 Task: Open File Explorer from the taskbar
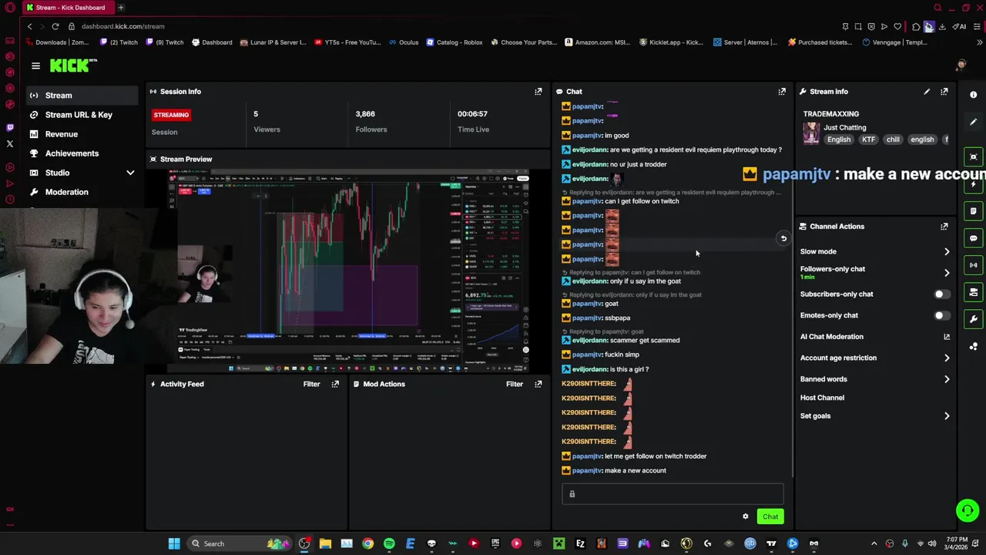tap(325, 543)
